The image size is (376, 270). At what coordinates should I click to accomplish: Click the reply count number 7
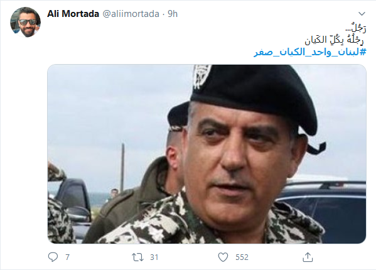(67, 257)
